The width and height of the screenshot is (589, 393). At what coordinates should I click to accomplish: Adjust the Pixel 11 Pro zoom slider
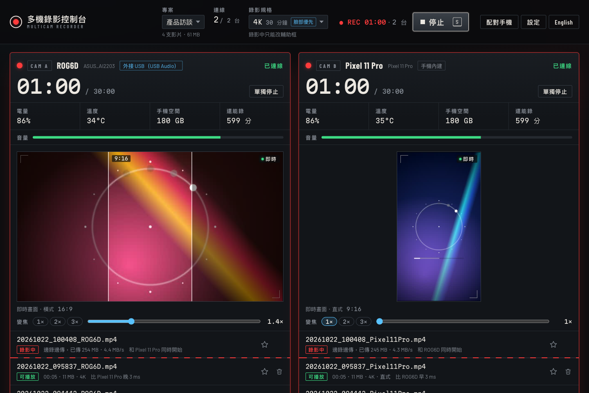(463, 321)
